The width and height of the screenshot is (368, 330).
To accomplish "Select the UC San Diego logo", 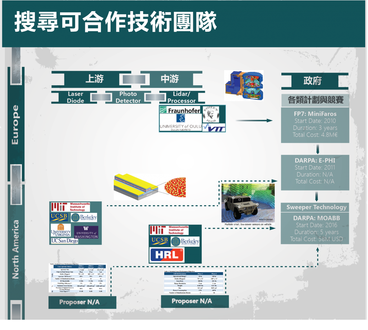I will [x=65, y=241].
